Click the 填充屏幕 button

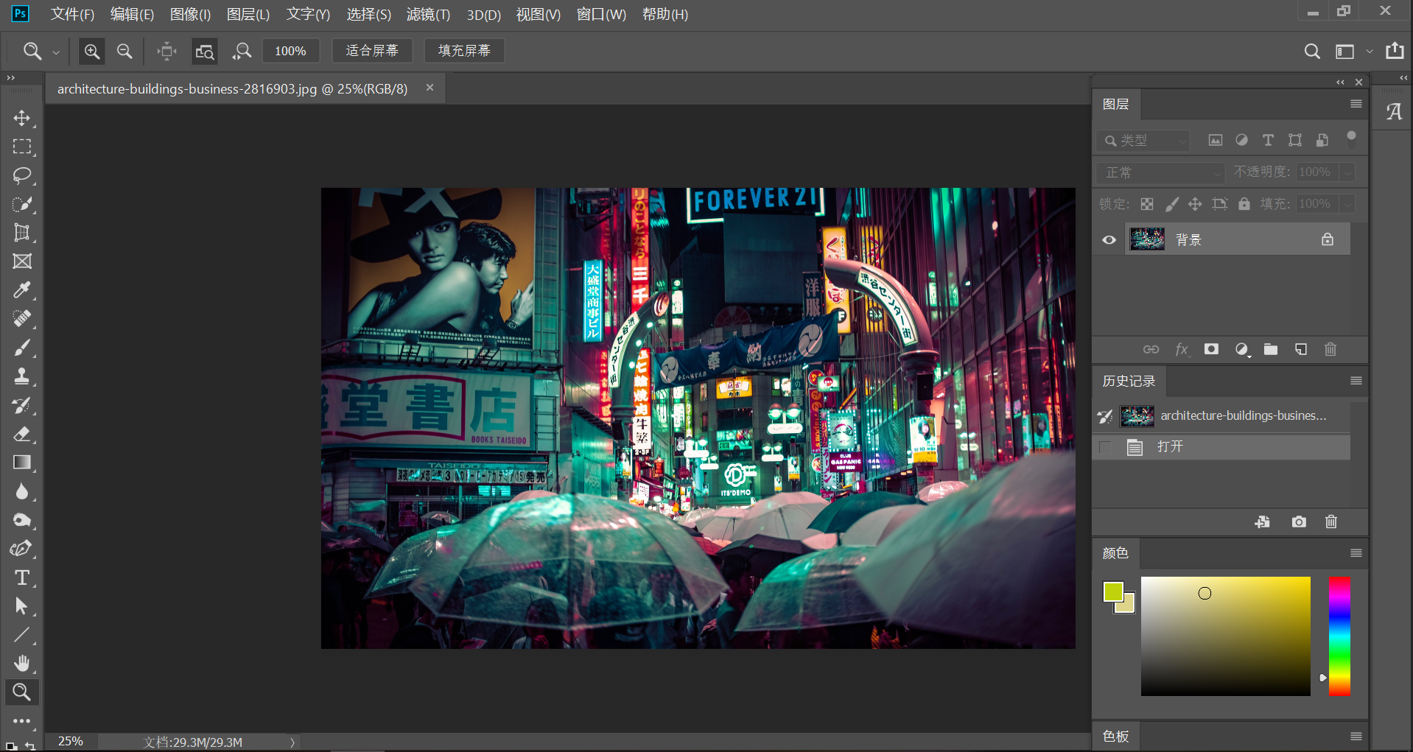[464, 51]
